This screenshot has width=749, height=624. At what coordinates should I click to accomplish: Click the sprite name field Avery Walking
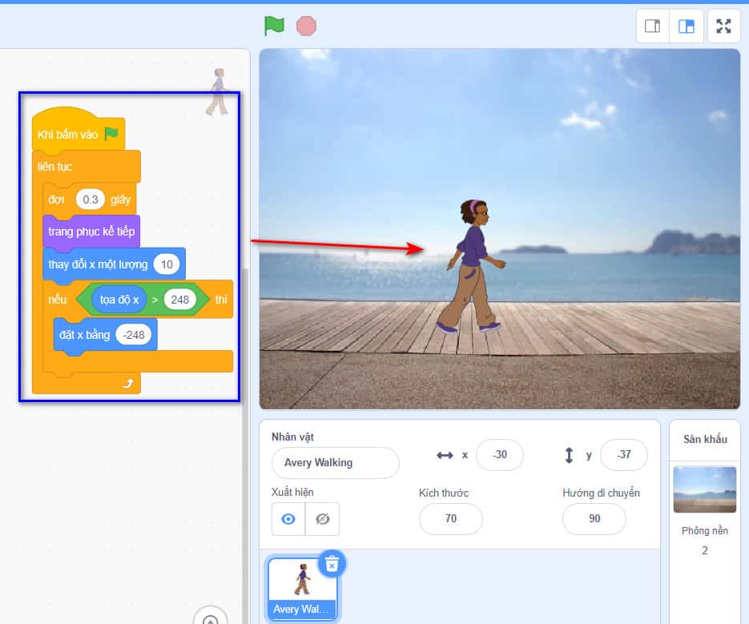pos(335,463)
